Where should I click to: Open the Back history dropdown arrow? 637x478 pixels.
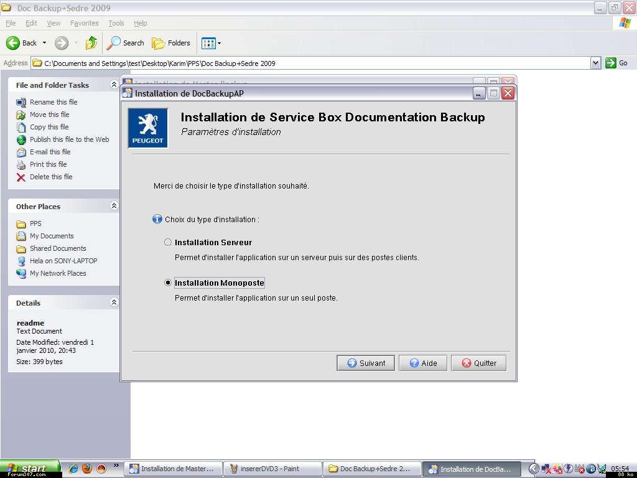pyautogui.click(x=44, y=43)
